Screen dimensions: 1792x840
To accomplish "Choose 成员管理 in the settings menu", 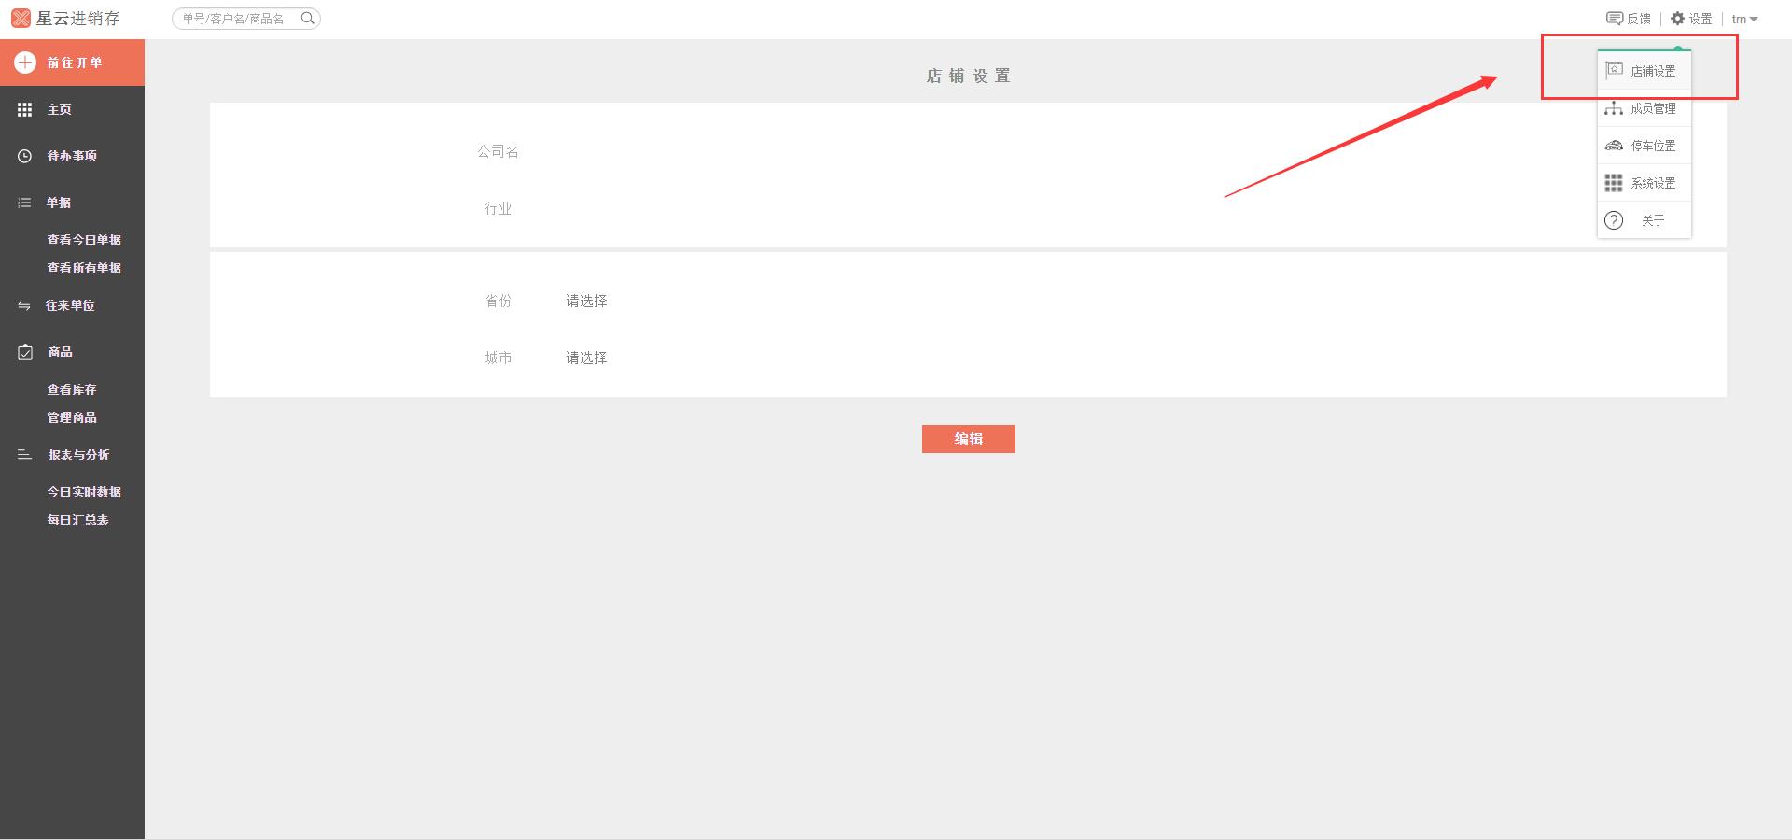I will [x=1652, y=108].
